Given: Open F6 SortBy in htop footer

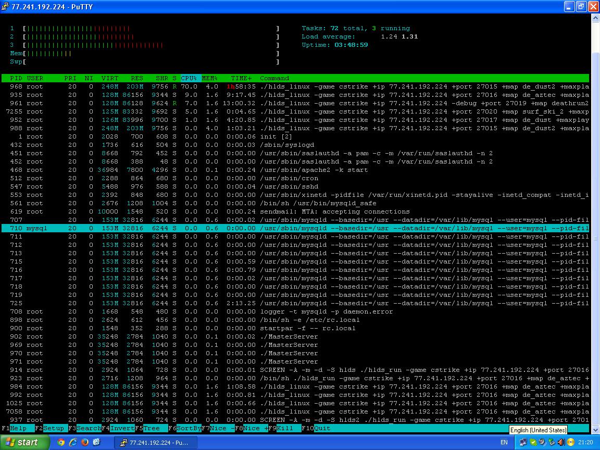Looking at the screenshot, I should click(x=184, y=428).
